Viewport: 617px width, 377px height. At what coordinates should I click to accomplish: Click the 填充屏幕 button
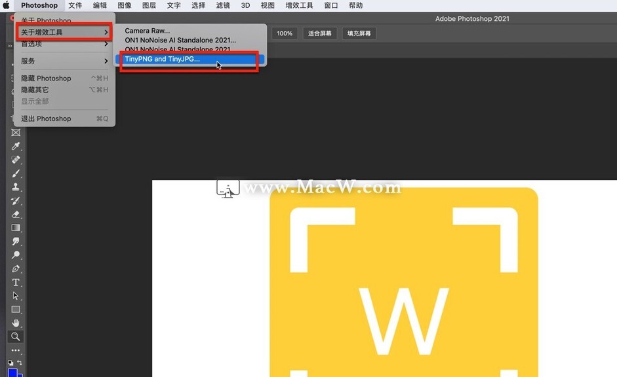(359, 33)
